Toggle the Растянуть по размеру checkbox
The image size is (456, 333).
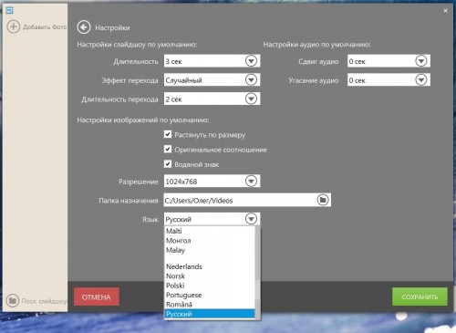point(168,134)
